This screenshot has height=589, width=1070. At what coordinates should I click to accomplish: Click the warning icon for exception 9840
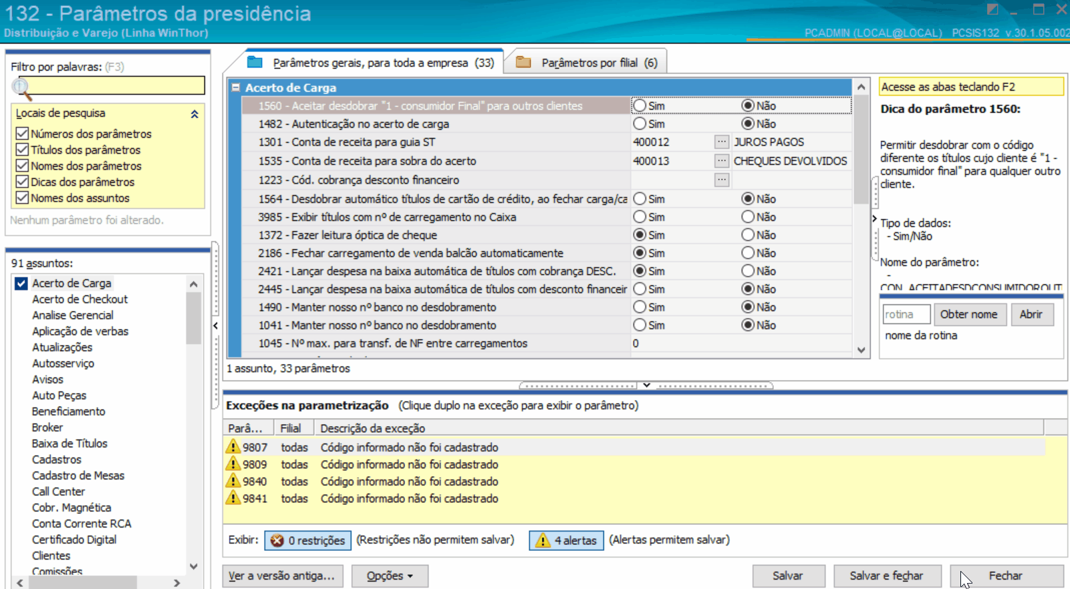(233, 481)
